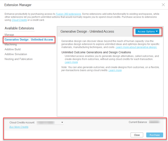This screenshot has height=141, width=168.
Task: Click the Current Balance label
Action: [x=138, y=122]
